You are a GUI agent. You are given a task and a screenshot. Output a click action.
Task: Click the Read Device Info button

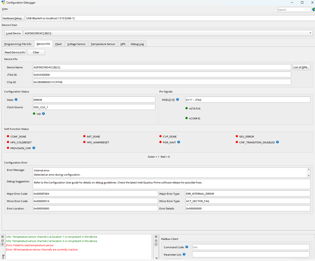pyautogui.click(x=15, y=52)
